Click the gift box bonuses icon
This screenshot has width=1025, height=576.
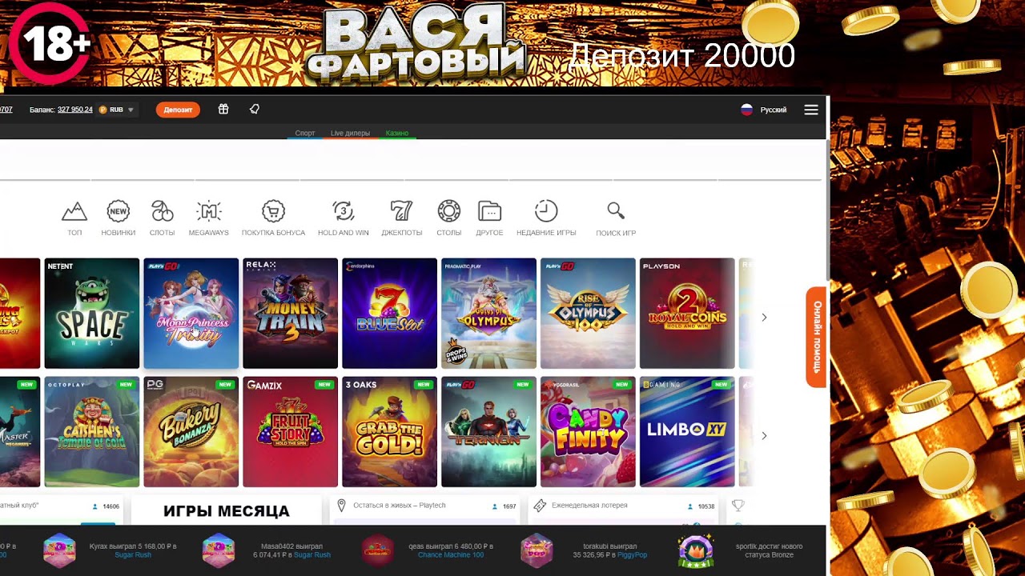click(223, 110)
